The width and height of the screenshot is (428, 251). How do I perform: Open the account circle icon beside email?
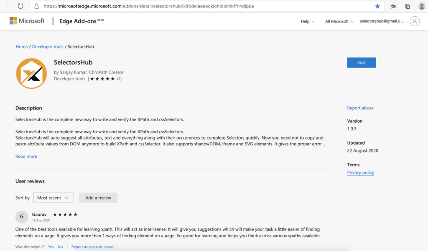coord(414,21)
